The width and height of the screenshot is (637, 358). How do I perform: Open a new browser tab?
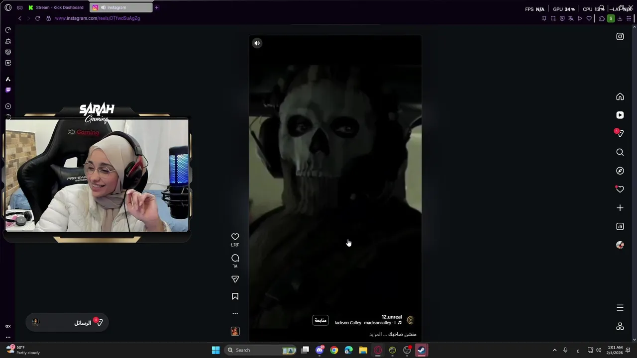pyautogui.click(x=156, y=7)
